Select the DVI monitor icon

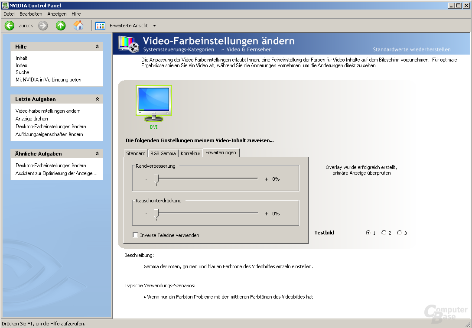[x=154, y=104]
